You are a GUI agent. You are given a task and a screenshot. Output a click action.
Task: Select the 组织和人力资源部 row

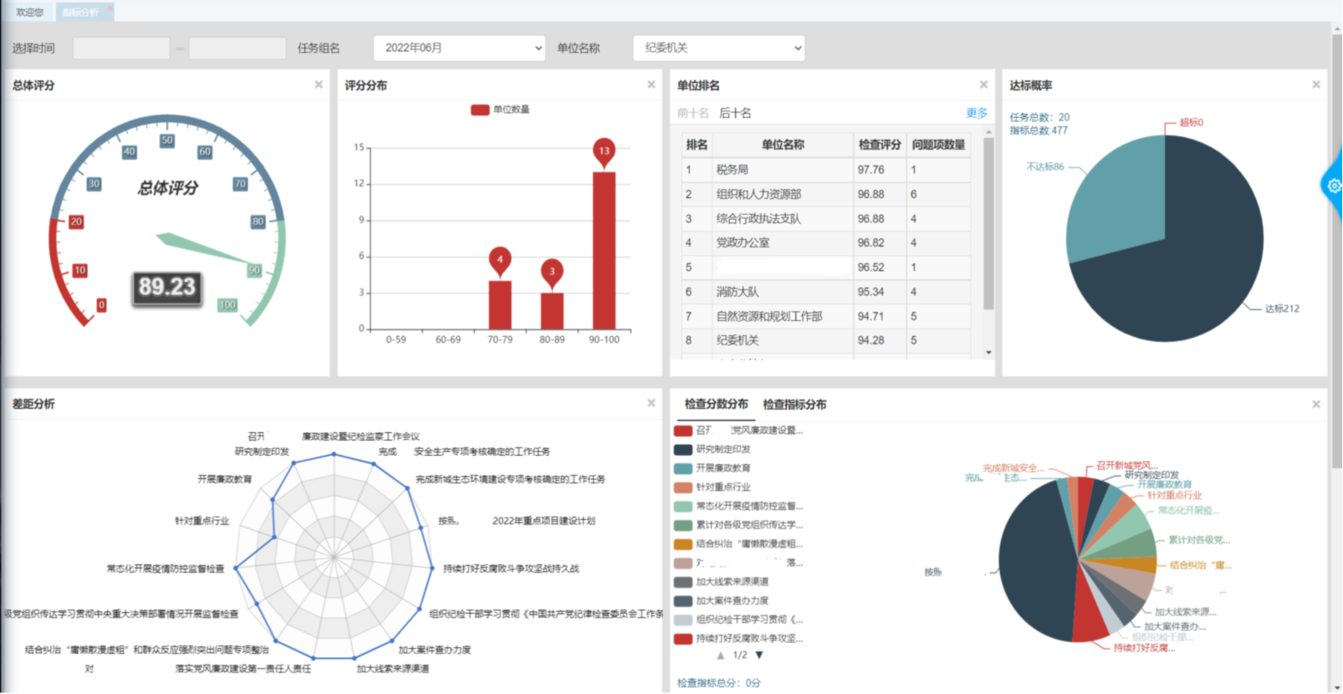point(826,194)
